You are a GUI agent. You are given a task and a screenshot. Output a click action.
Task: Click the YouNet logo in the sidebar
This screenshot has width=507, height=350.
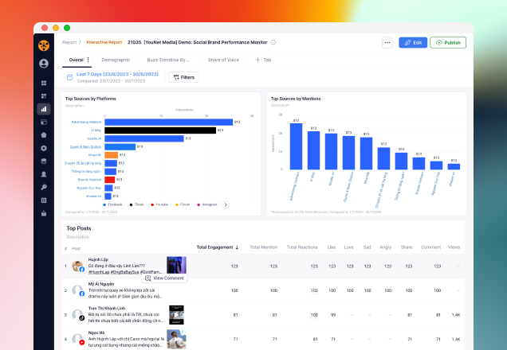(43, 45)
